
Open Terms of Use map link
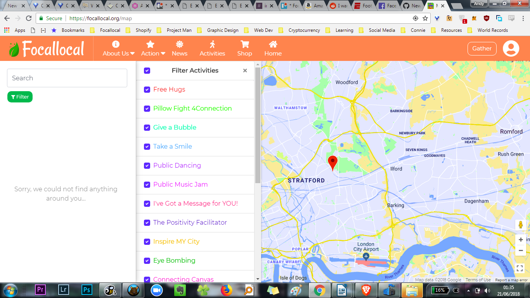[x=478, y=280]
